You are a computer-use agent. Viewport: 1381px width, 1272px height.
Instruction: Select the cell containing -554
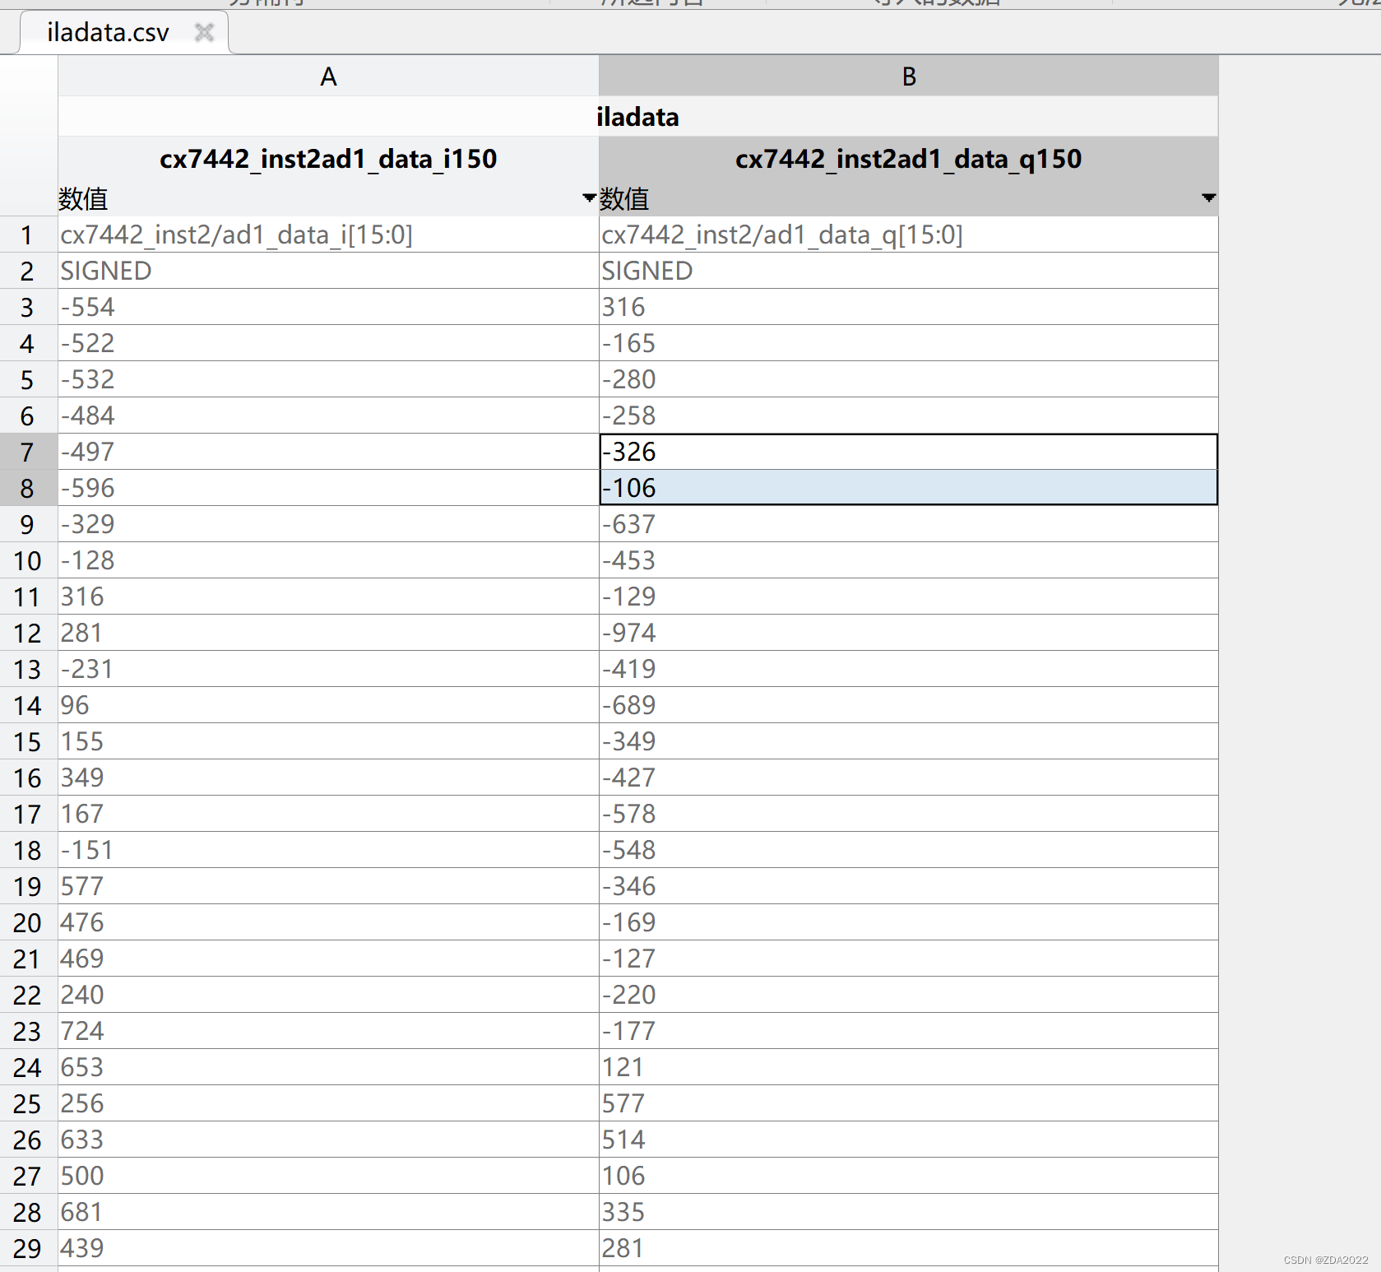coord(327,307)
